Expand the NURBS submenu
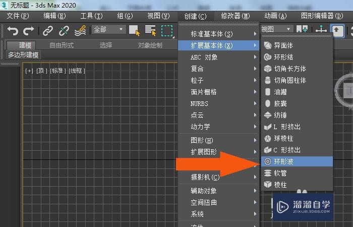The image size is (353, 227). [x=218, y=103]
